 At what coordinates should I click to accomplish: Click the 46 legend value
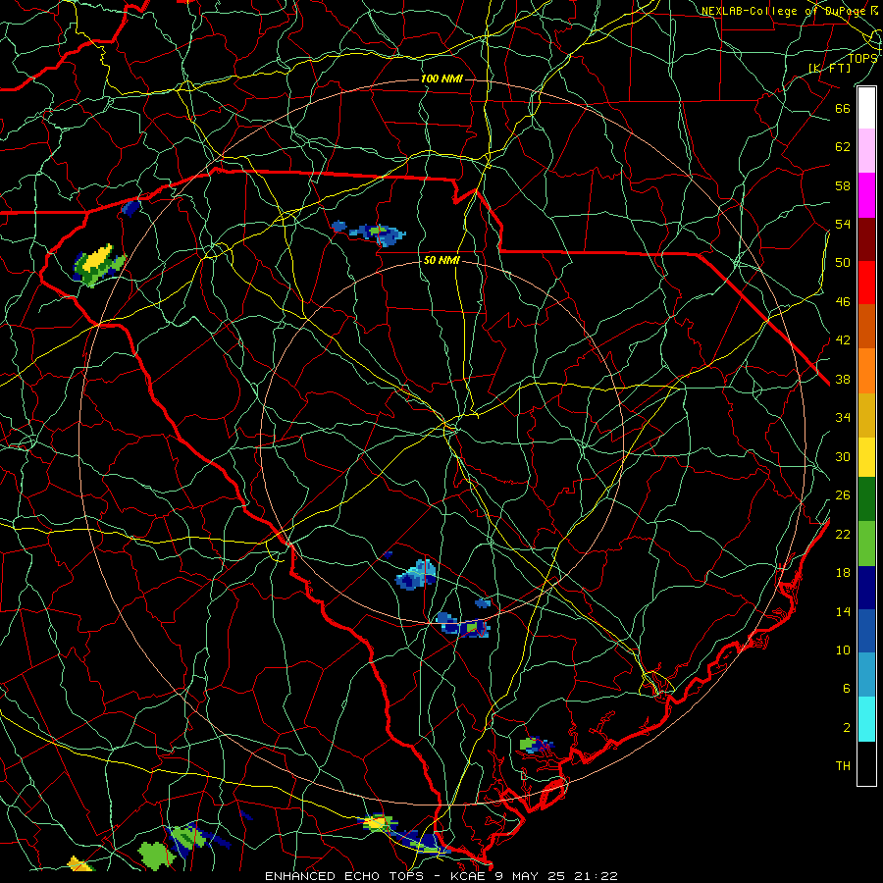tap(843, 302)
